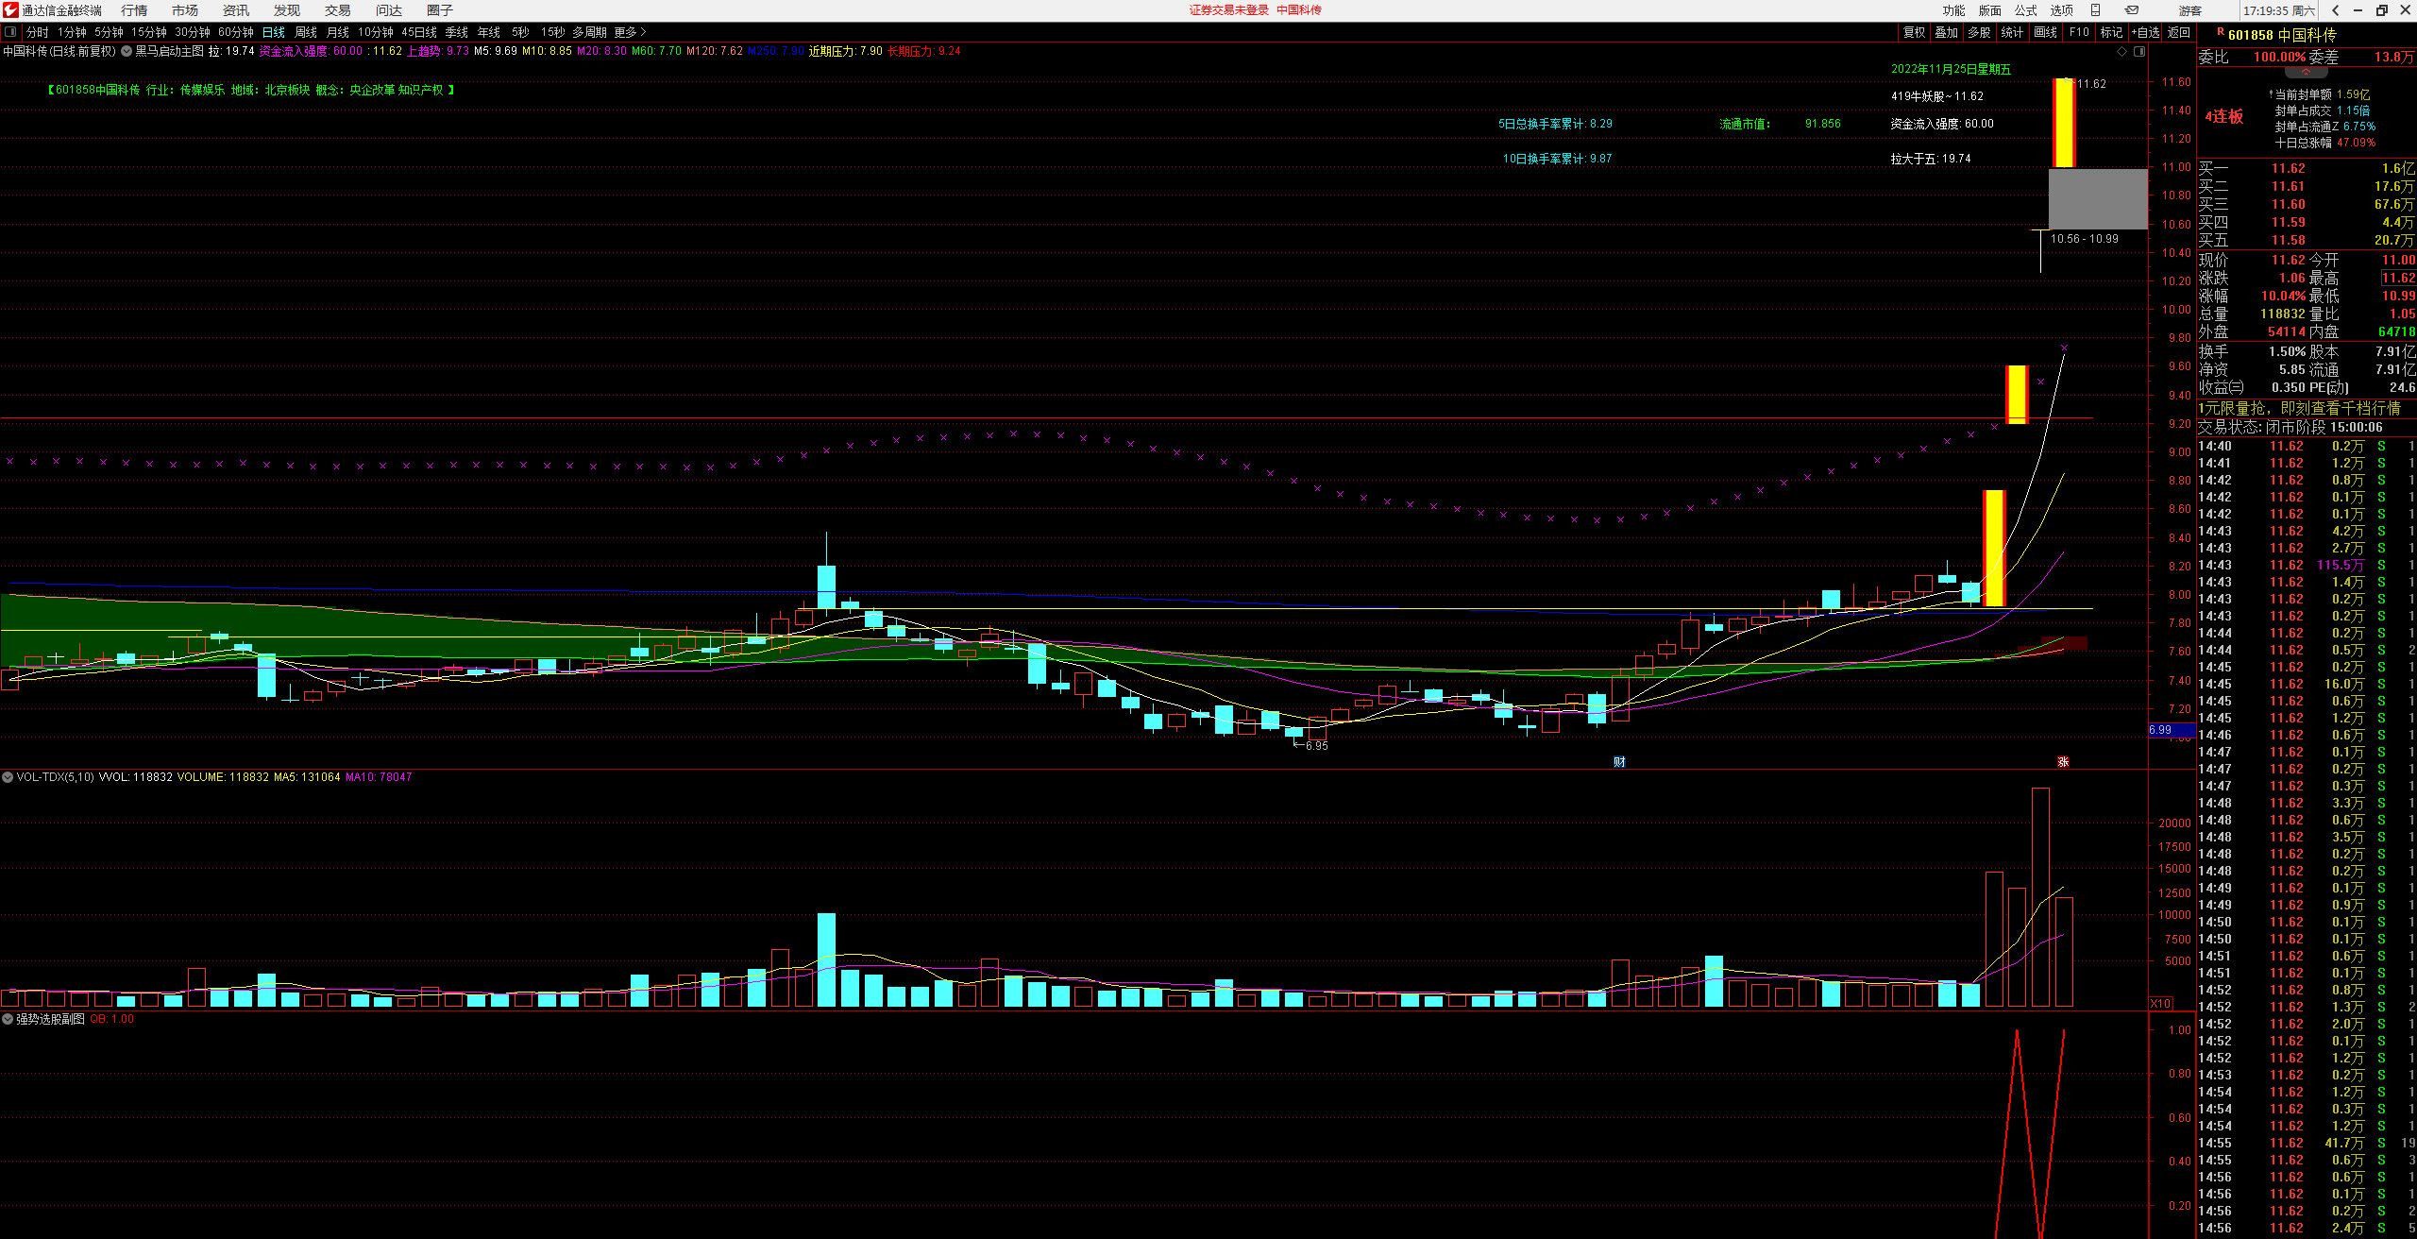Open the envelope messages icon
The width and height of the screenshot is (2417, 1239).
[2132, 10]
